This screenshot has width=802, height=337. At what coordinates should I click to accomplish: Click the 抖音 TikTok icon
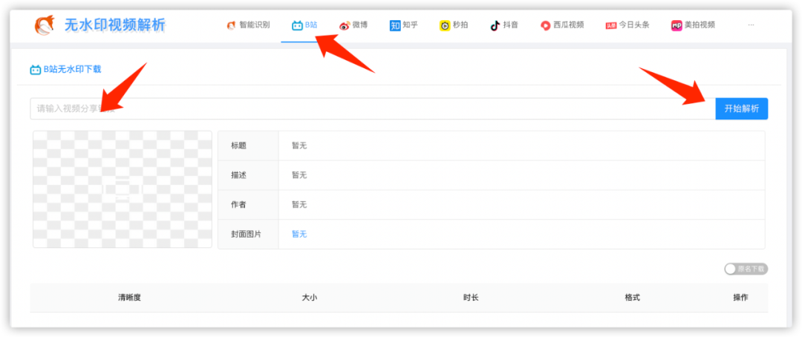[495, 25]
